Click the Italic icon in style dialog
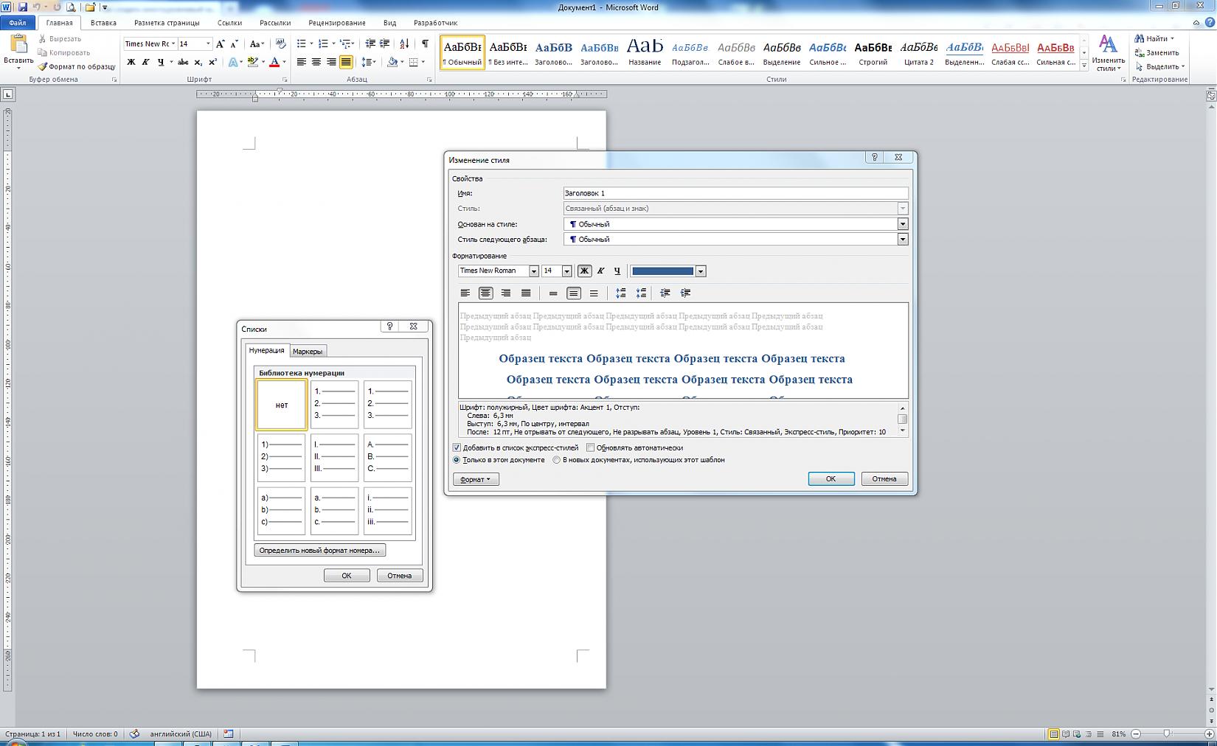This screenshot has width=1217, height=746. click(600, 271)
